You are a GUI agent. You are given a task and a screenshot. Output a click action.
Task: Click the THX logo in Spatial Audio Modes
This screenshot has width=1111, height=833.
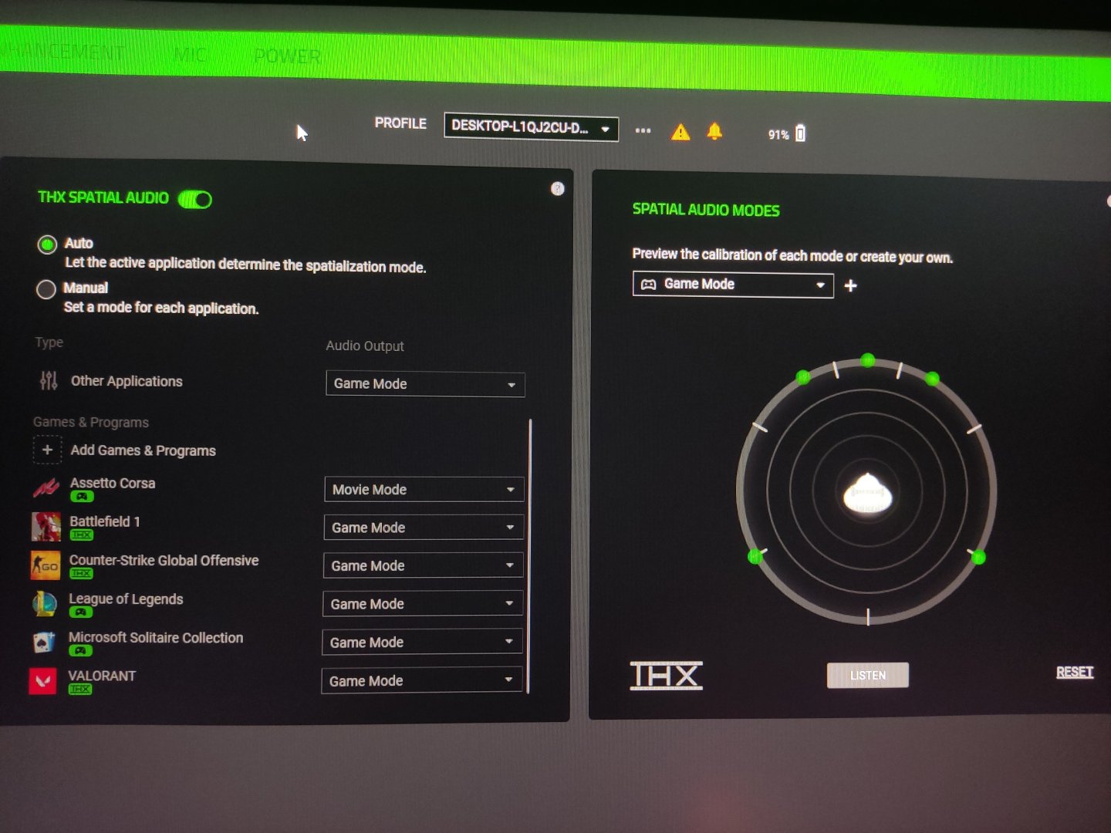pos(666,675)
